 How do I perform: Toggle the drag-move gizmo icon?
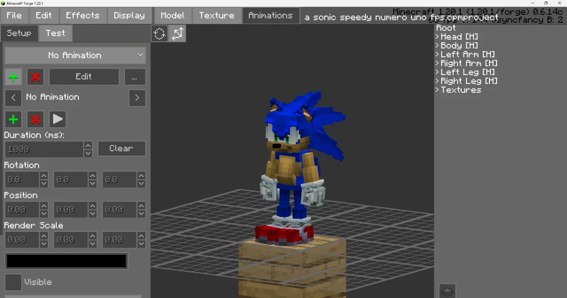[x=177, y=34]
